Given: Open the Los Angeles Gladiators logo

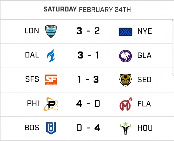Looking at the screenshot, I should [126, 56].
